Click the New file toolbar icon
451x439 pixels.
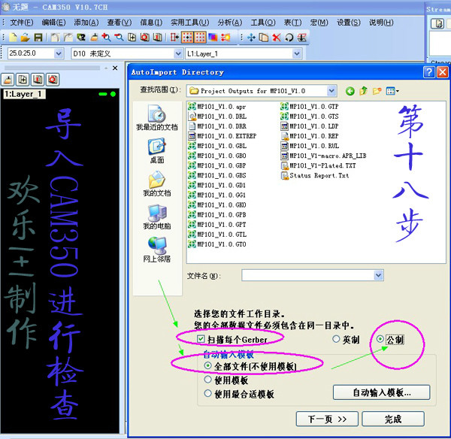(x=14, y=38)
